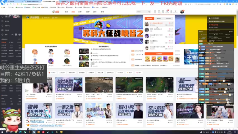Screen dimensions: 238x134
Task: Expand the 英雄列表 filter dropdown
Action: click(x=72, y=73)
